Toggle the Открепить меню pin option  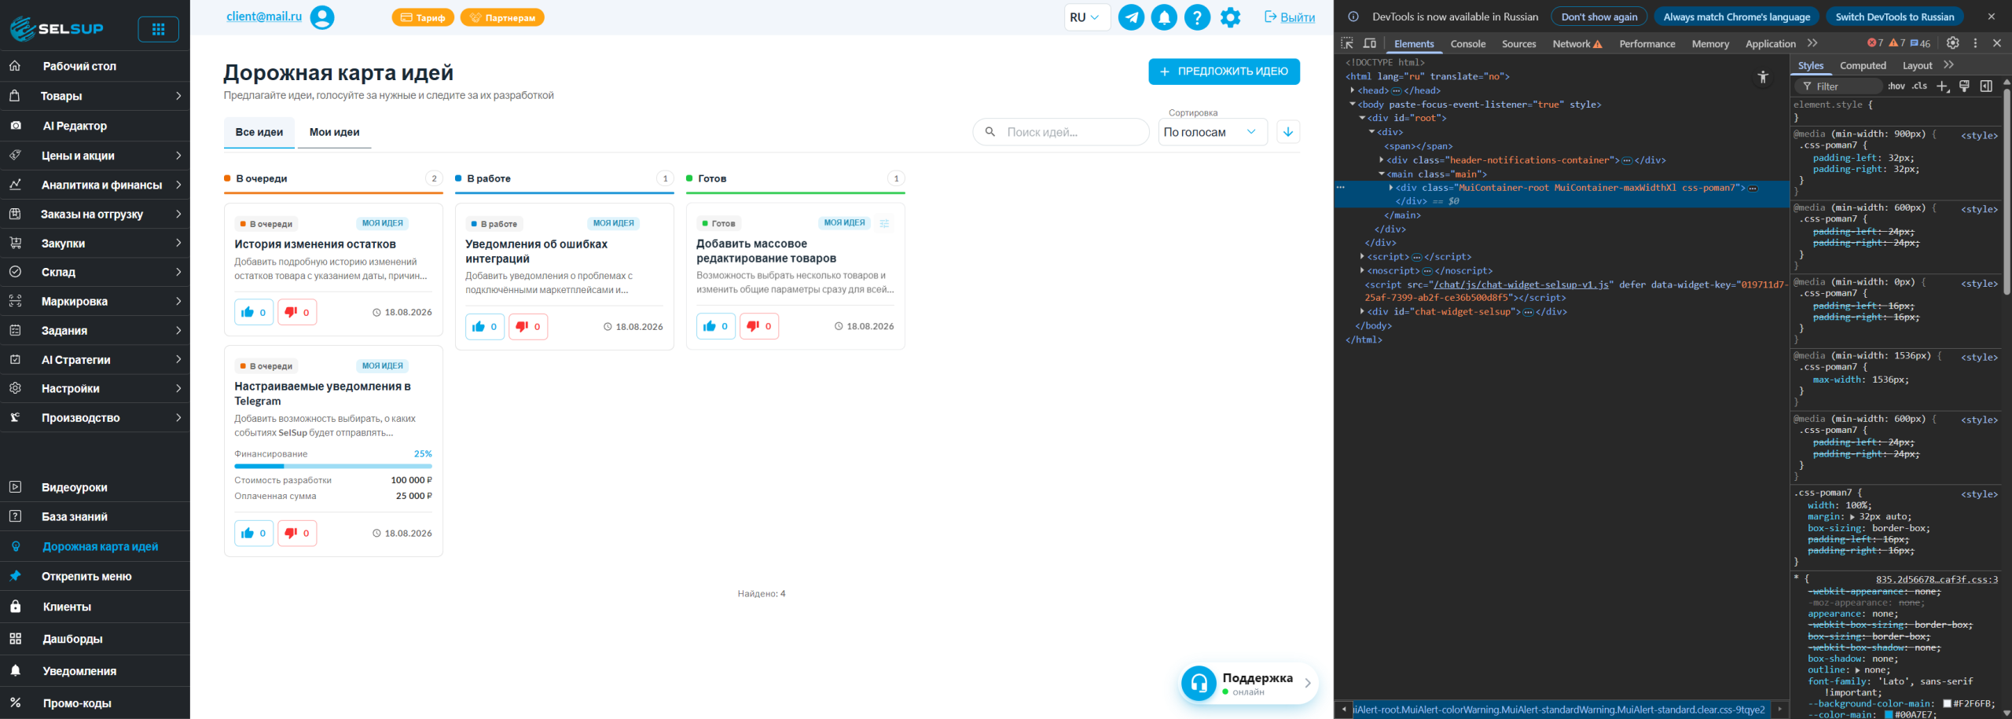pyautogui.click(x=95, y=576)
